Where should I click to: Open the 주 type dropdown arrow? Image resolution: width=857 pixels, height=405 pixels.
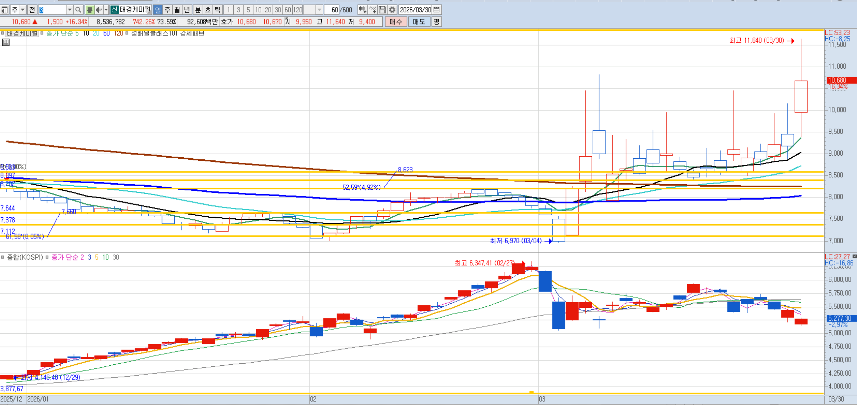click(x=23, y=10)
